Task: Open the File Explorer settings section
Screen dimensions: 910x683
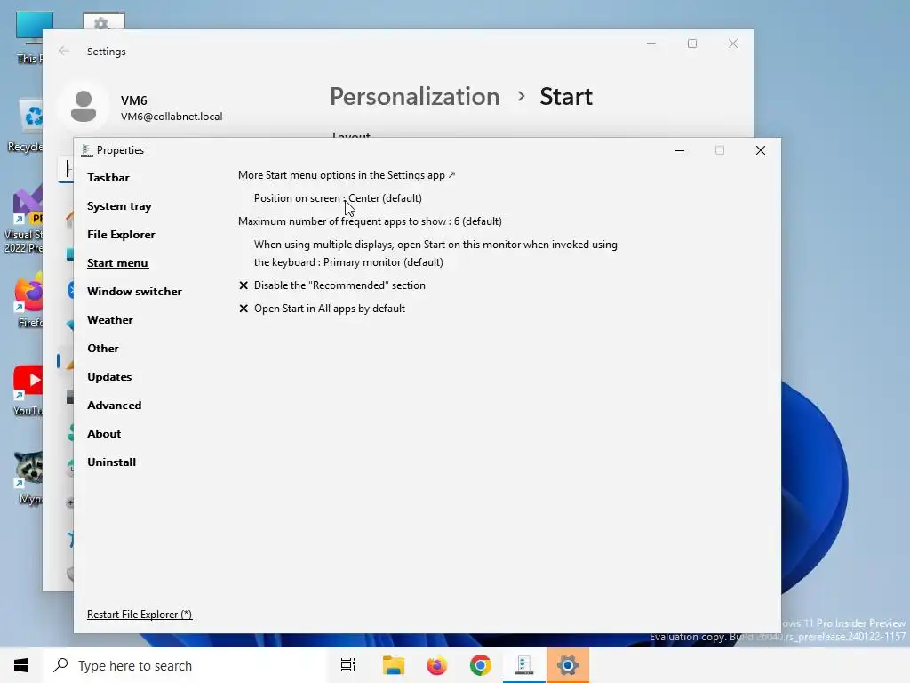Action: click(x=121, y=235)
